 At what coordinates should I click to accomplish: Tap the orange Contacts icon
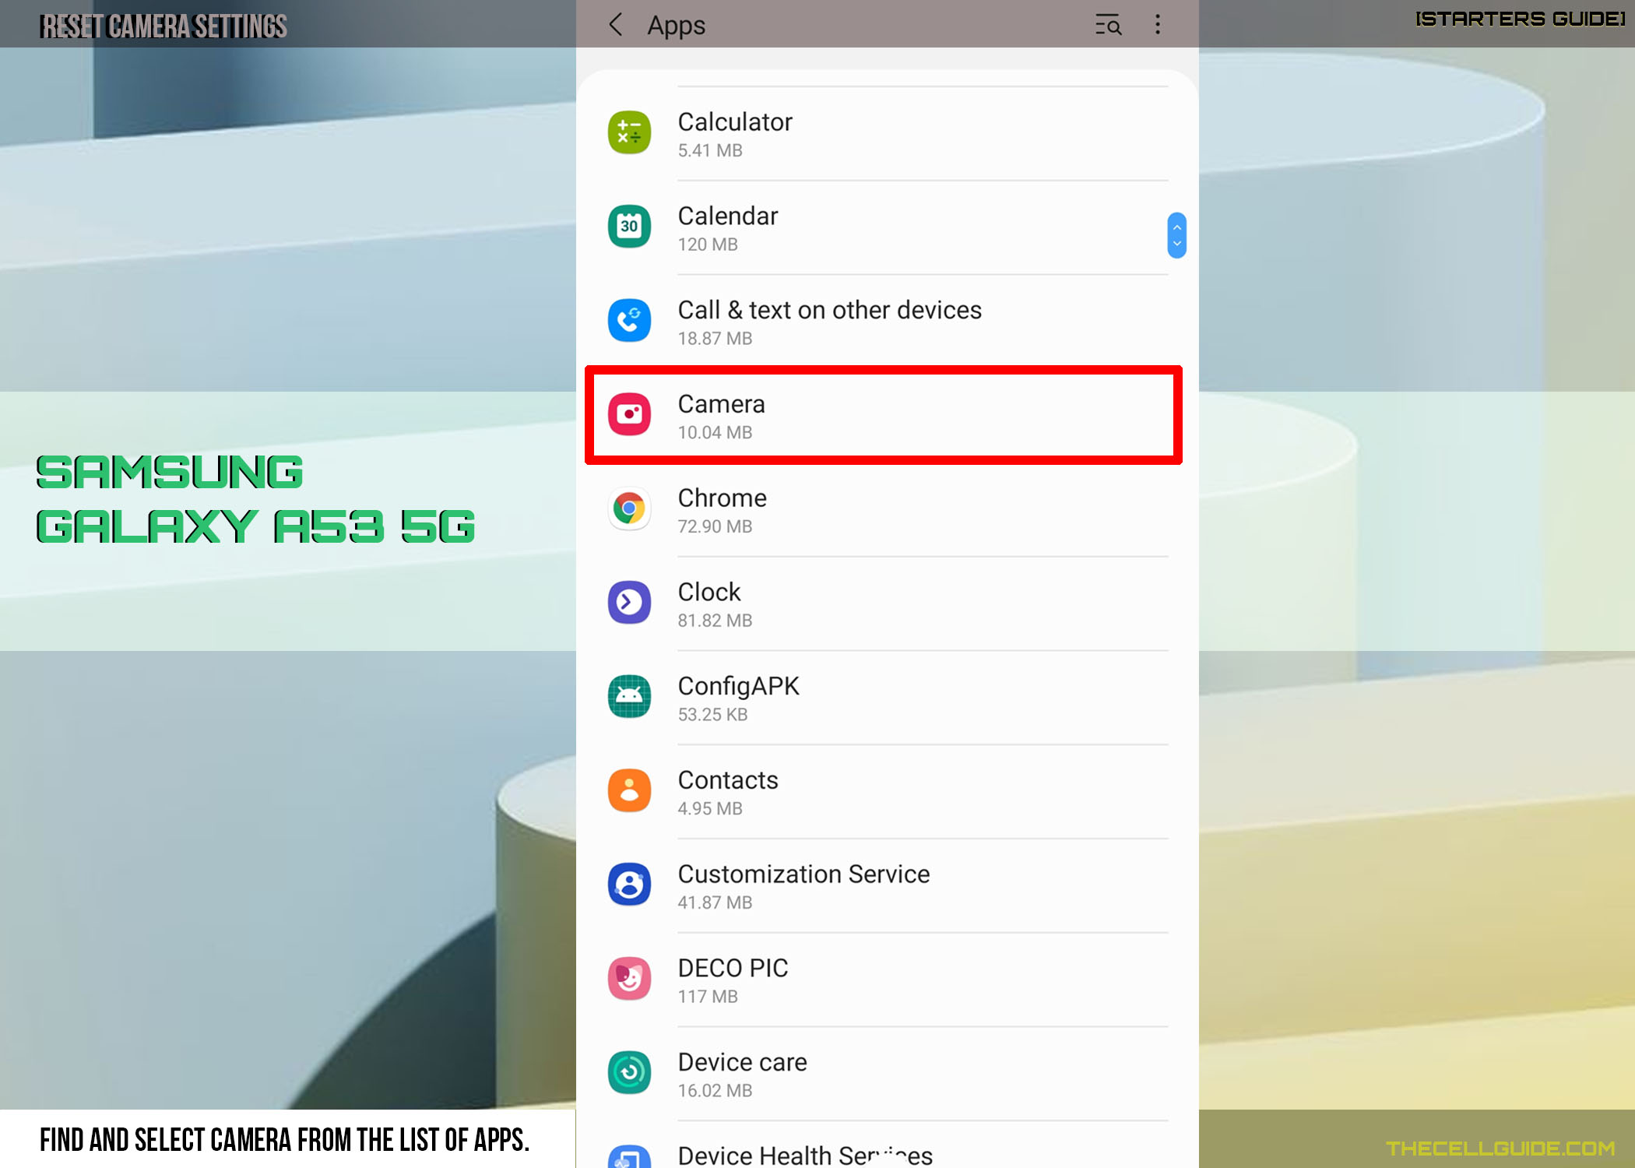tap(629, 790)
